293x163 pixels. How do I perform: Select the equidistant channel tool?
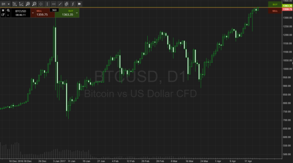67,4
